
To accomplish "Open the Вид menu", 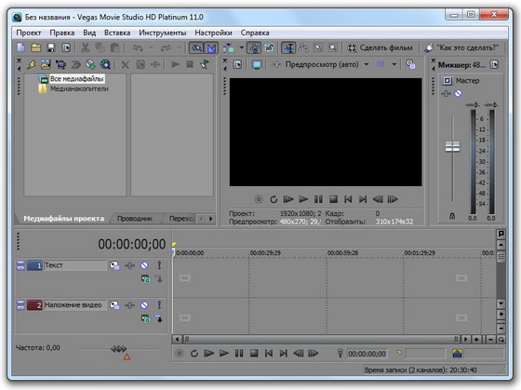I will click(89, 33).
